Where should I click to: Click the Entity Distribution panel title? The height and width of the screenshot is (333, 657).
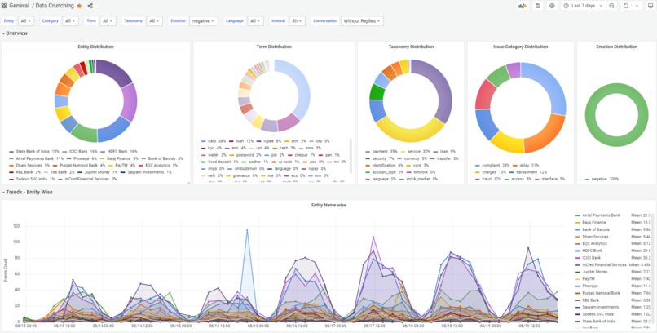coord(95,47)
